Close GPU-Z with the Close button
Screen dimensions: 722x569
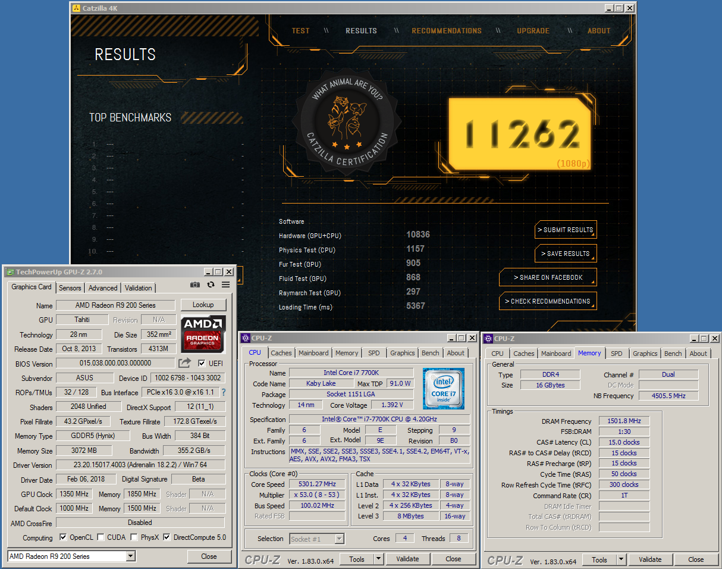(209, 557)
